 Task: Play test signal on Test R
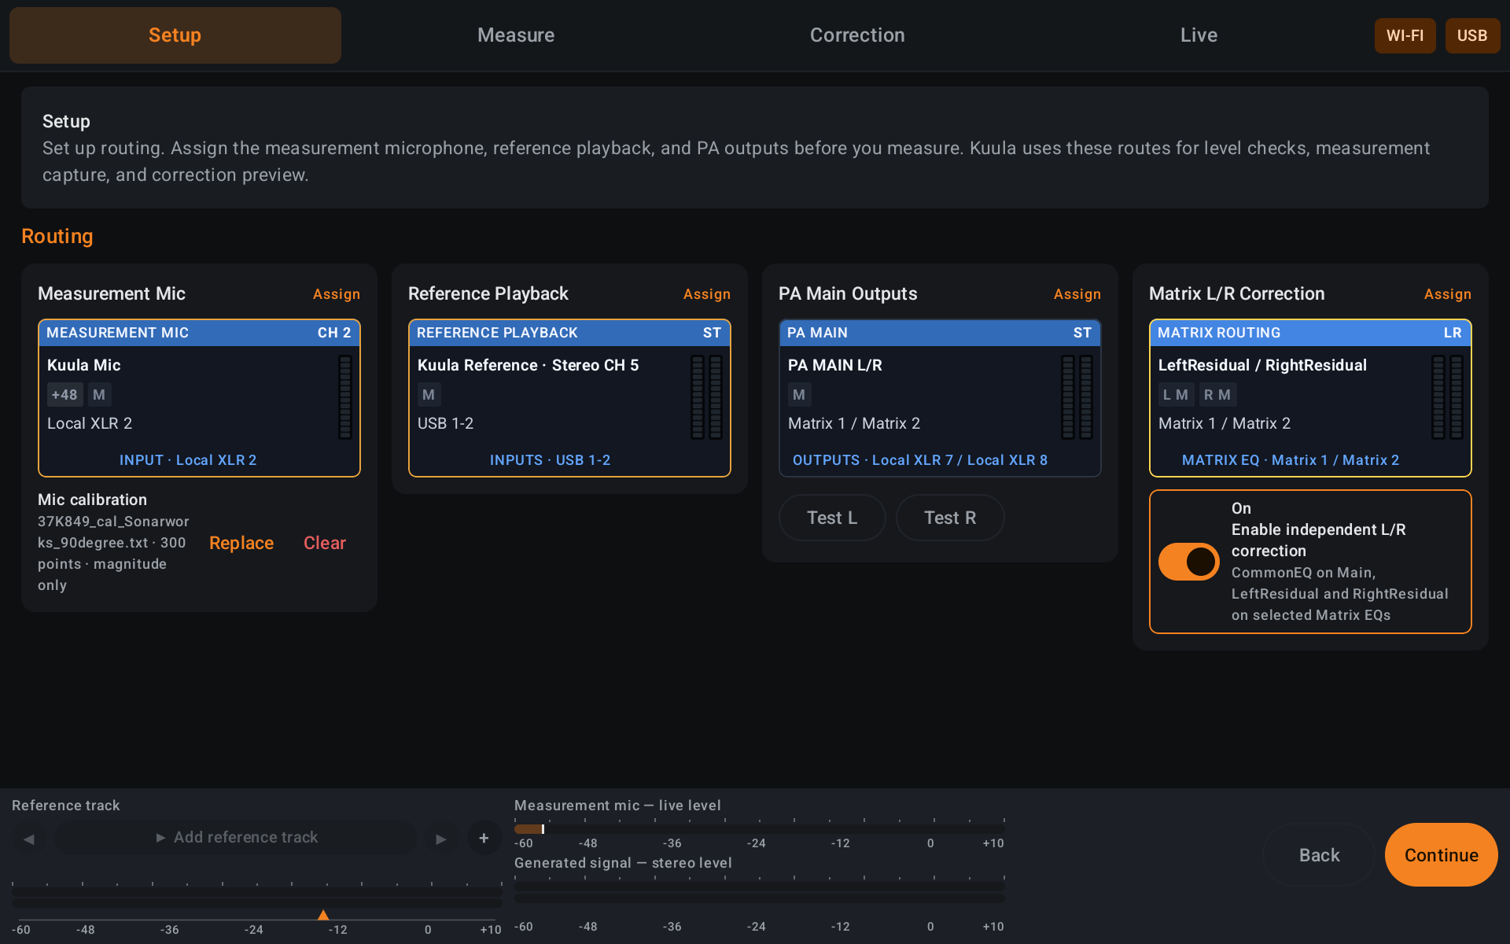(x=950, y=518)
